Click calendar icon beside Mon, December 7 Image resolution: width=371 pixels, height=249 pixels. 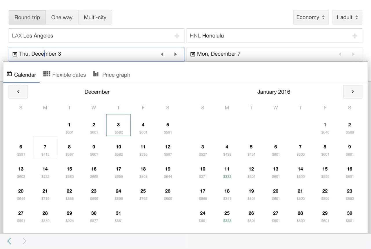pos(192,54)
